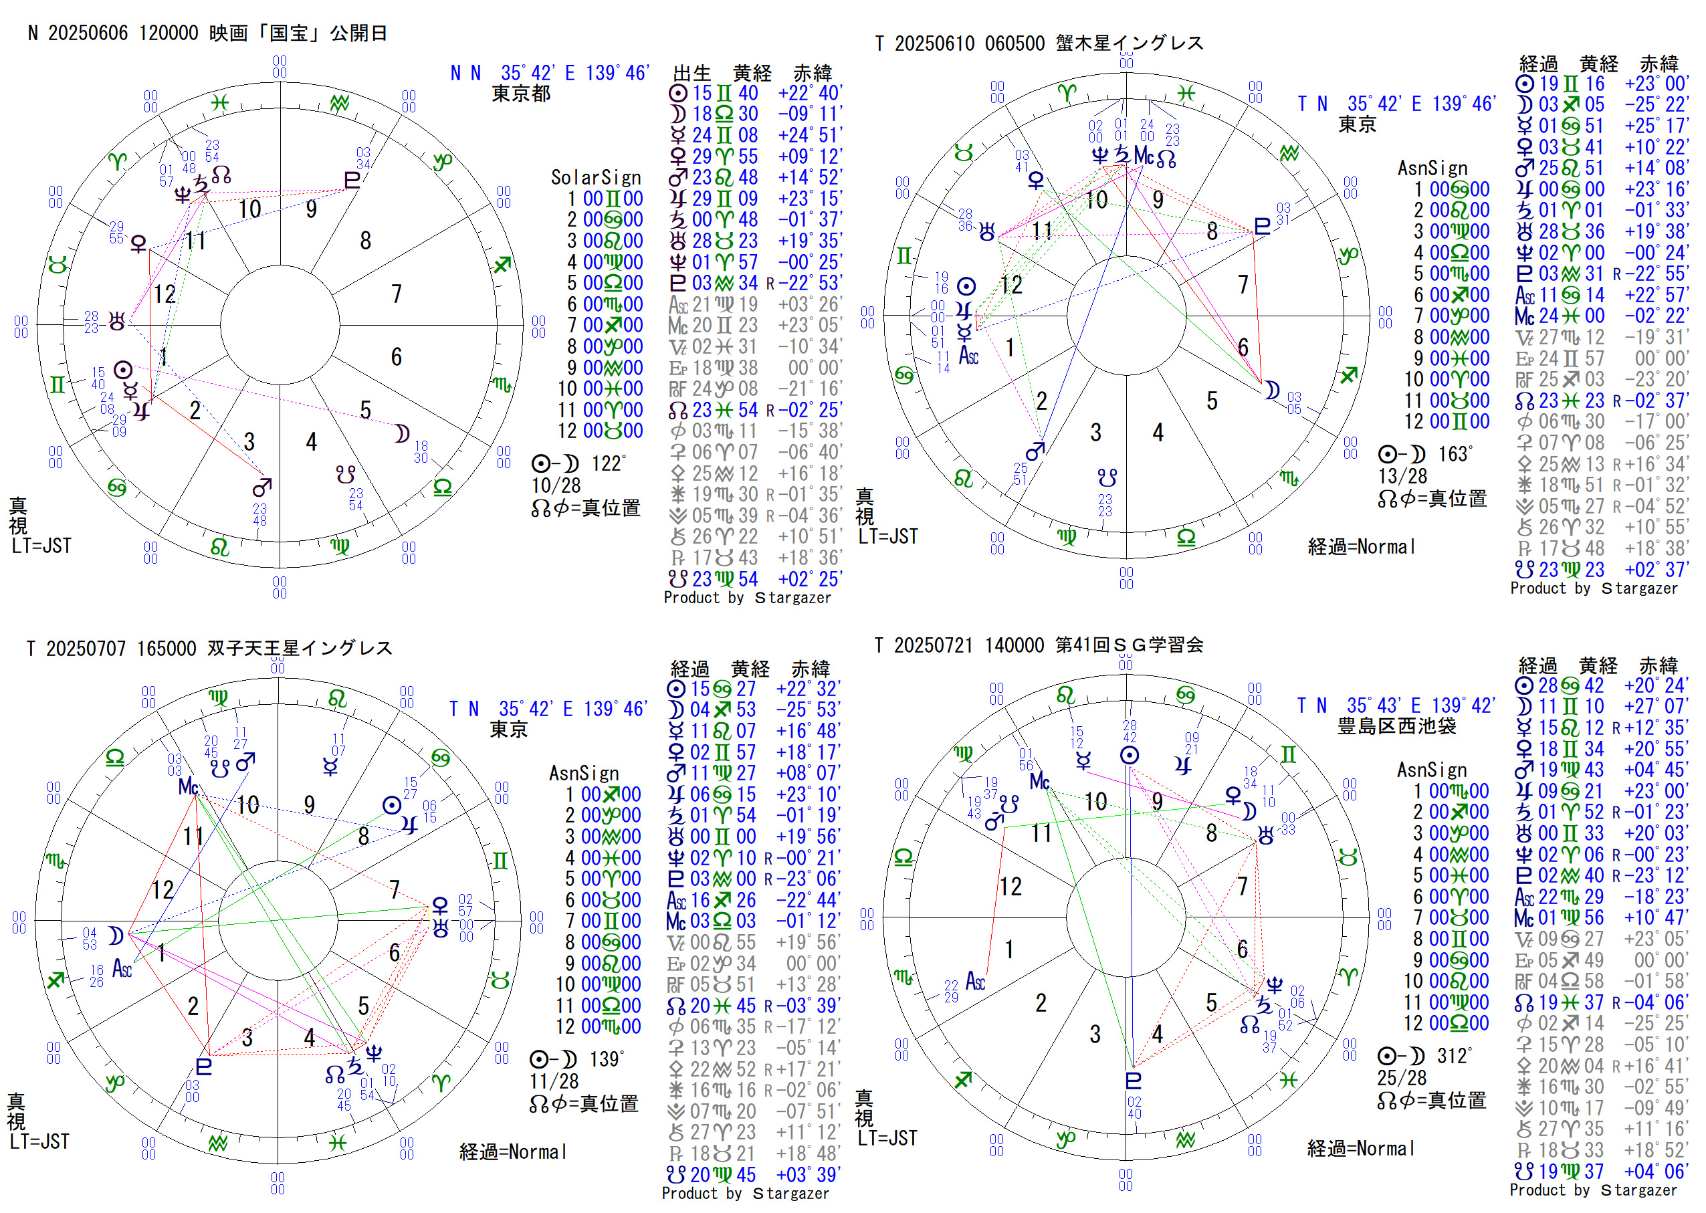
Task: Select the Mercury glyph in the SG学習会 chart wheel
Action: [1083, 760]
